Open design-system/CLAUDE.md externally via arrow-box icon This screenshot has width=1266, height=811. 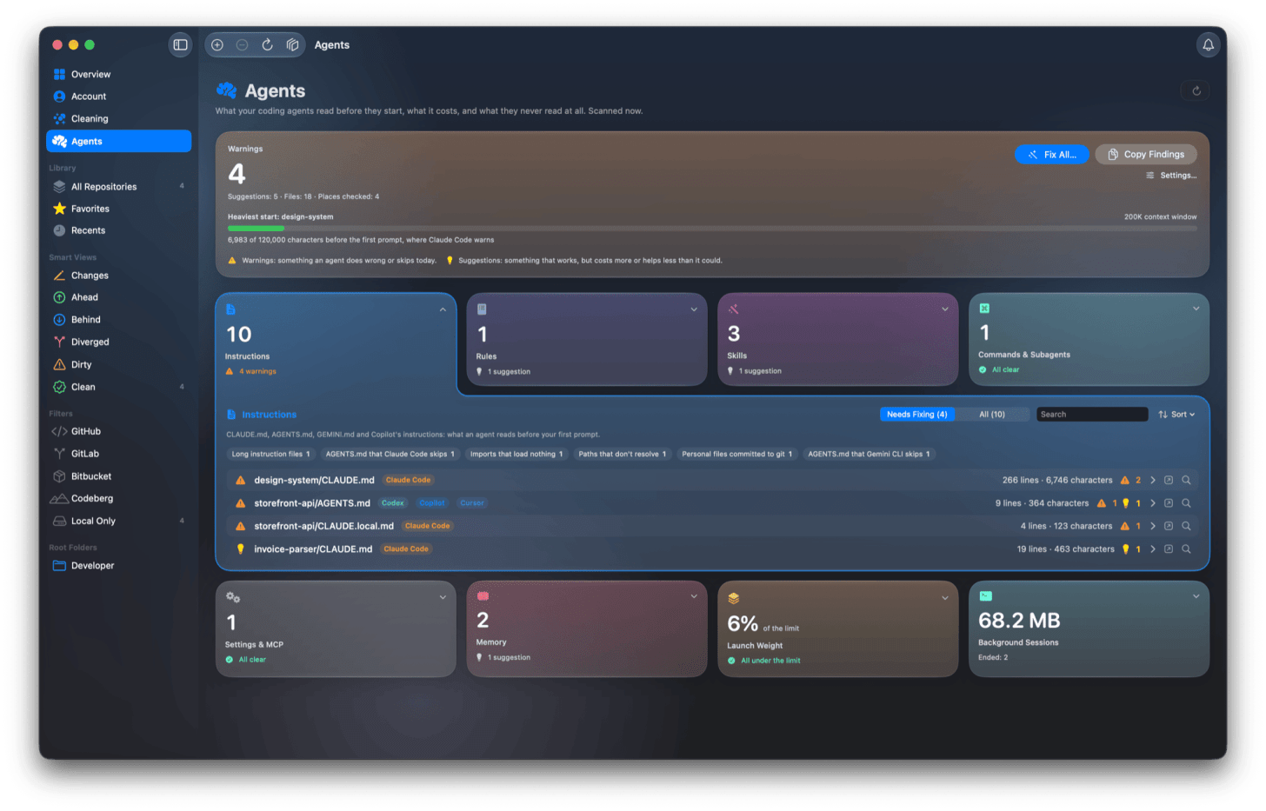click(1169, 480)
